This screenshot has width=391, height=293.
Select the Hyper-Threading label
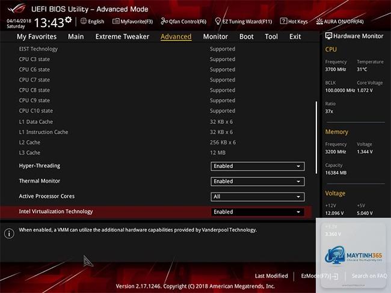[39, 166]
